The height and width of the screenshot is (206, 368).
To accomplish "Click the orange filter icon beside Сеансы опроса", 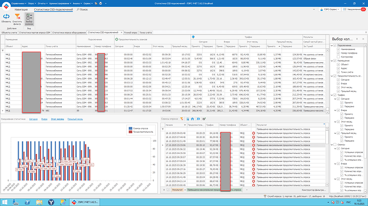I will [182, 119].
